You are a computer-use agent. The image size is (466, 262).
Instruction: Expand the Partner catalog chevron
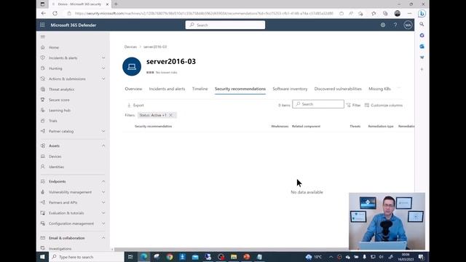pyautogui.click(x=103, y=131)
